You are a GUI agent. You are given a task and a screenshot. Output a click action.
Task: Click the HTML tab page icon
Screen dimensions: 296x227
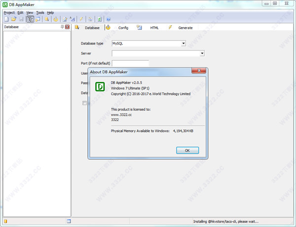(139, 27)
